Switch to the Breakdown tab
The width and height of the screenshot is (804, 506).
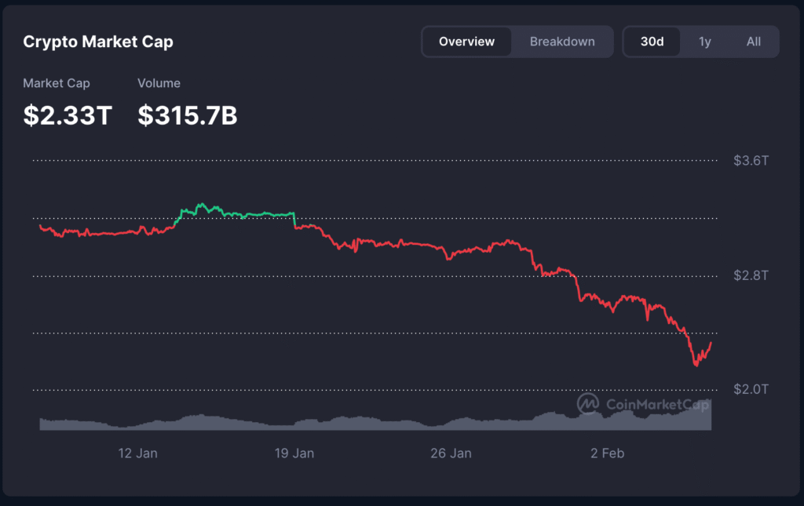pos(561,42)
